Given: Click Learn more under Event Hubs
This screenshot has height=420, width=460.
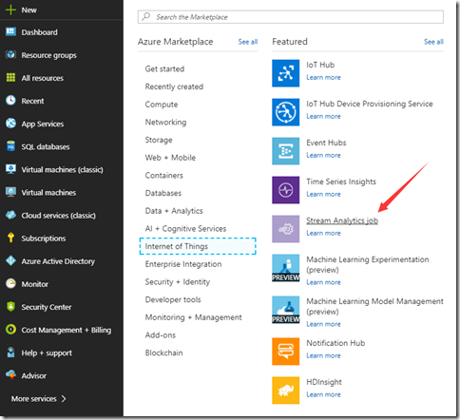Looking at the screenshot, I should [x=323, y=155].
